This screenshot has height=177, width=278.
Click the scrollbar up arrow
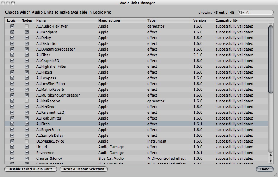[x=270, y=155]
